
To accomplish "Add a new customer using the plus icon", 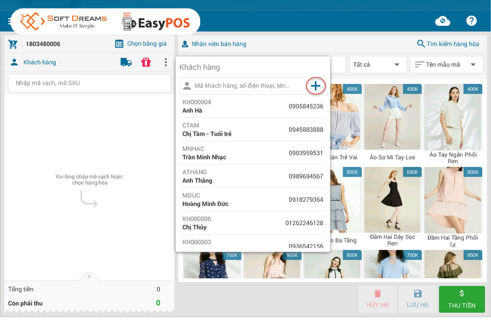I will 315,86.
